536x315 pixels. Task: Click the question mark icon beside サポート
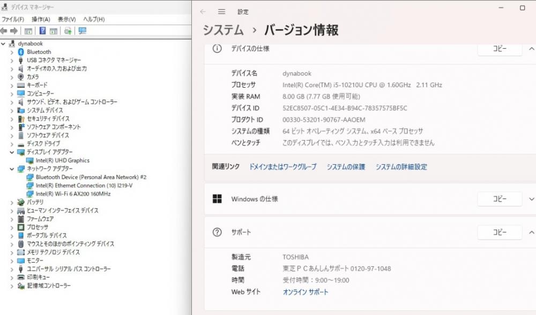[217, 232]
